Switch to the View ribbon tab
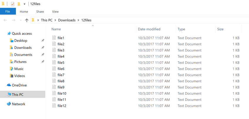The image size is (249, 119). tap(55, 11)
